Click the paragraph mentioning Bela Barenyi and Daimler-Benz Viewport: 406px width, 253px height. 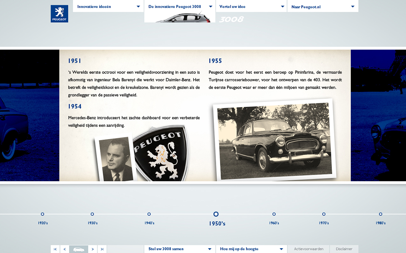click(134, 84)
